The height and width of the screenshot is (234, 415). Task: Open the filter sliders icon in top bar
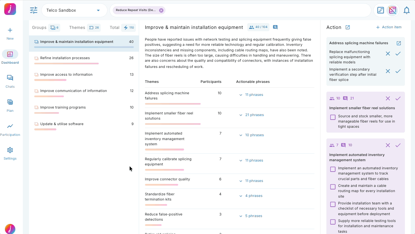click(x=34, y=10)
